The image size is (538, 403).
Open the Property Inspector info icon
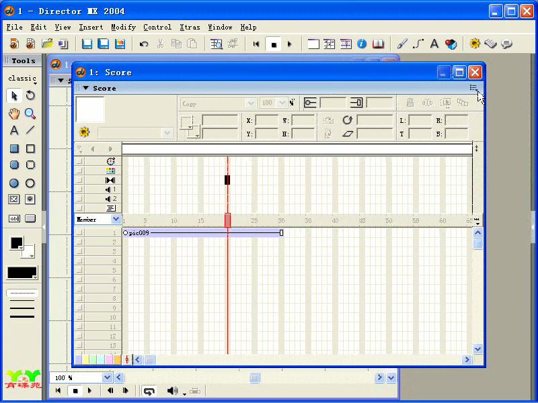pyautogui.click(x=362, y=44)
